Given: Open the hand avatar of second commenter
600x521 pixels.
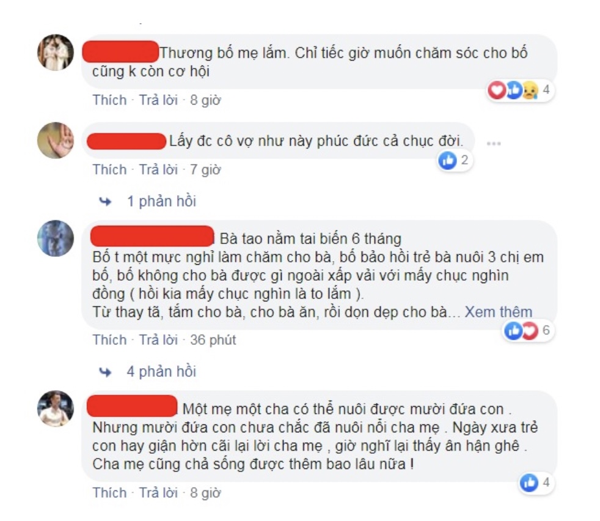Looking at the screenshot, I should point(56,140).
